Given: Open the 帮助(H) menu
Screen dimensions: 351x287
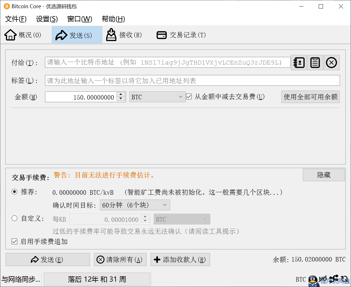Looking at the screenshot, I should [113, 19].
